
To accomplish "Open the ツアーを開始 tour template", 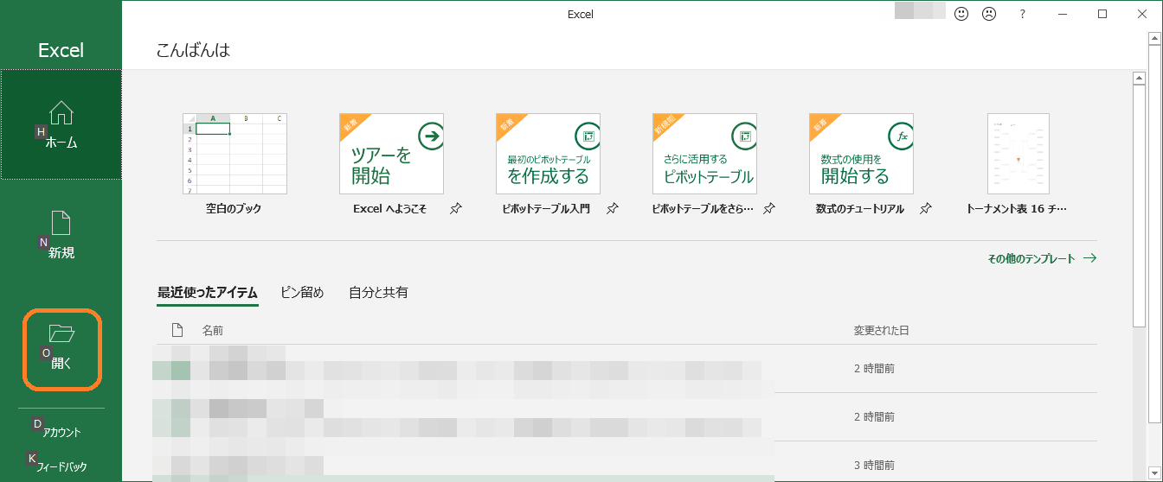I will (x=391, y=154).
